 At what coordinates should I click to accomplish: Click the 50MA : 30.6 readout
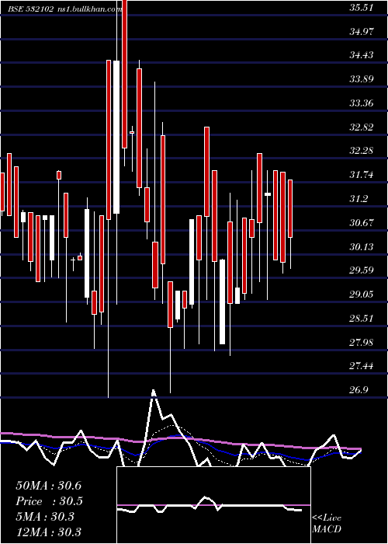pos(48,486)
